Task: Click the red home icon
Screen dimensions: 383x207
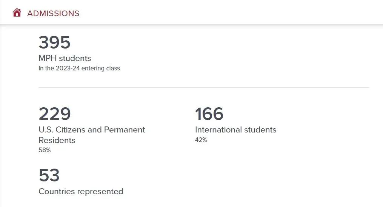Action: click(x=17, y=13)
